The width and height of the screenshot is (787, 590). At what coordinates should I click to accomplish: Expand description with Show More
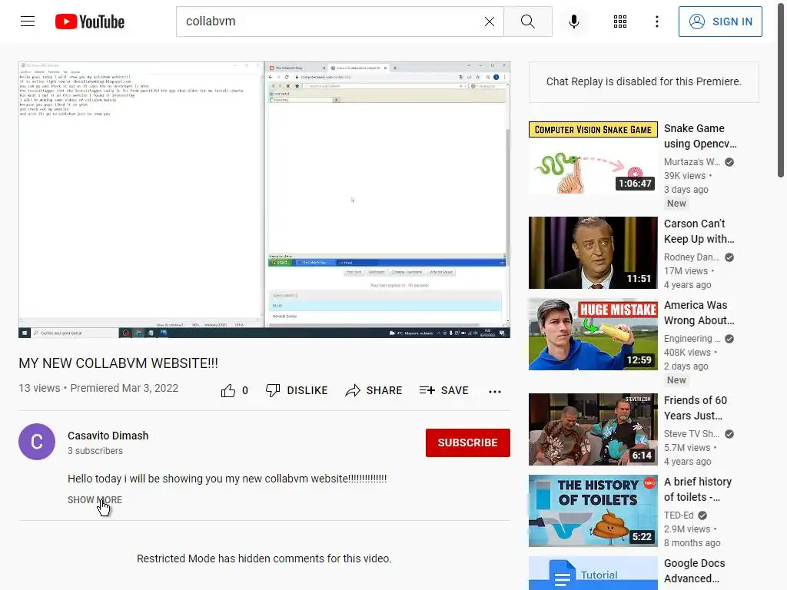point(95,499)
